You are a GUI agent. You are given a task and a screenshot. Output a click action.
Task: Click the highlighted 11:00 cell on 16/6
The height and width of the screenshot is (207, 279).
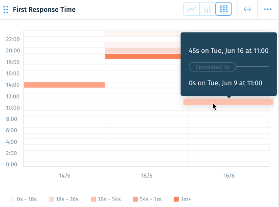coord(228,102)
